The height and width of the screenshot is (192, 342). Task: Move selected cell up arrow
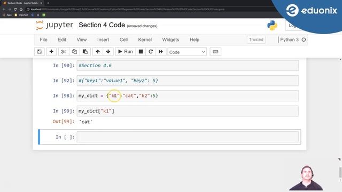(x=98, y=52)
